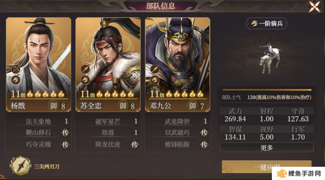
Task: Click the spear icon on 苏全忠's card
Action: 85,70
